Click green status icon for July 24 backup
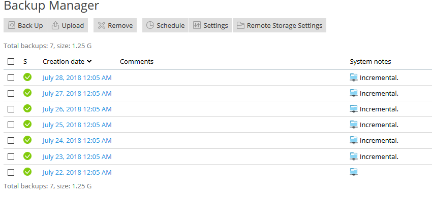This screenshot has height=200, width=432. point(27,140)
